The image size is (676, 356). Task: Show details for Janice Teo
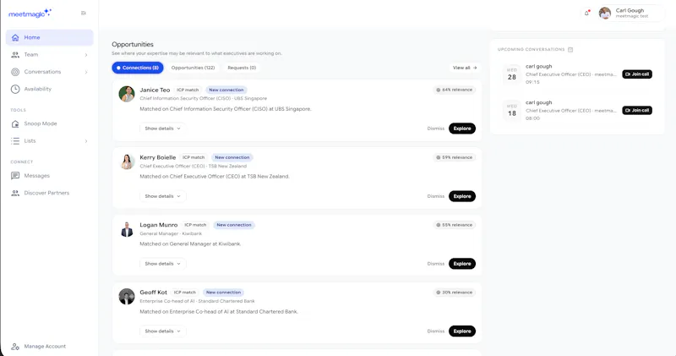coord(162,129)
